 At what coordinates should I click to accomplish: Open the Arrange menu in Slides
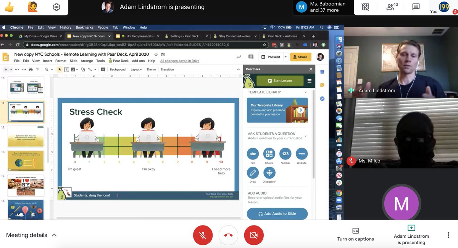coord(87,61)
